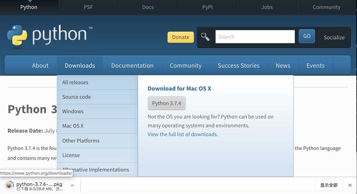Image resolution: width=357 pixels, height=194 pixels.
Task: Click the Download for Mac OS X heading
Action: tap(179, 88)
